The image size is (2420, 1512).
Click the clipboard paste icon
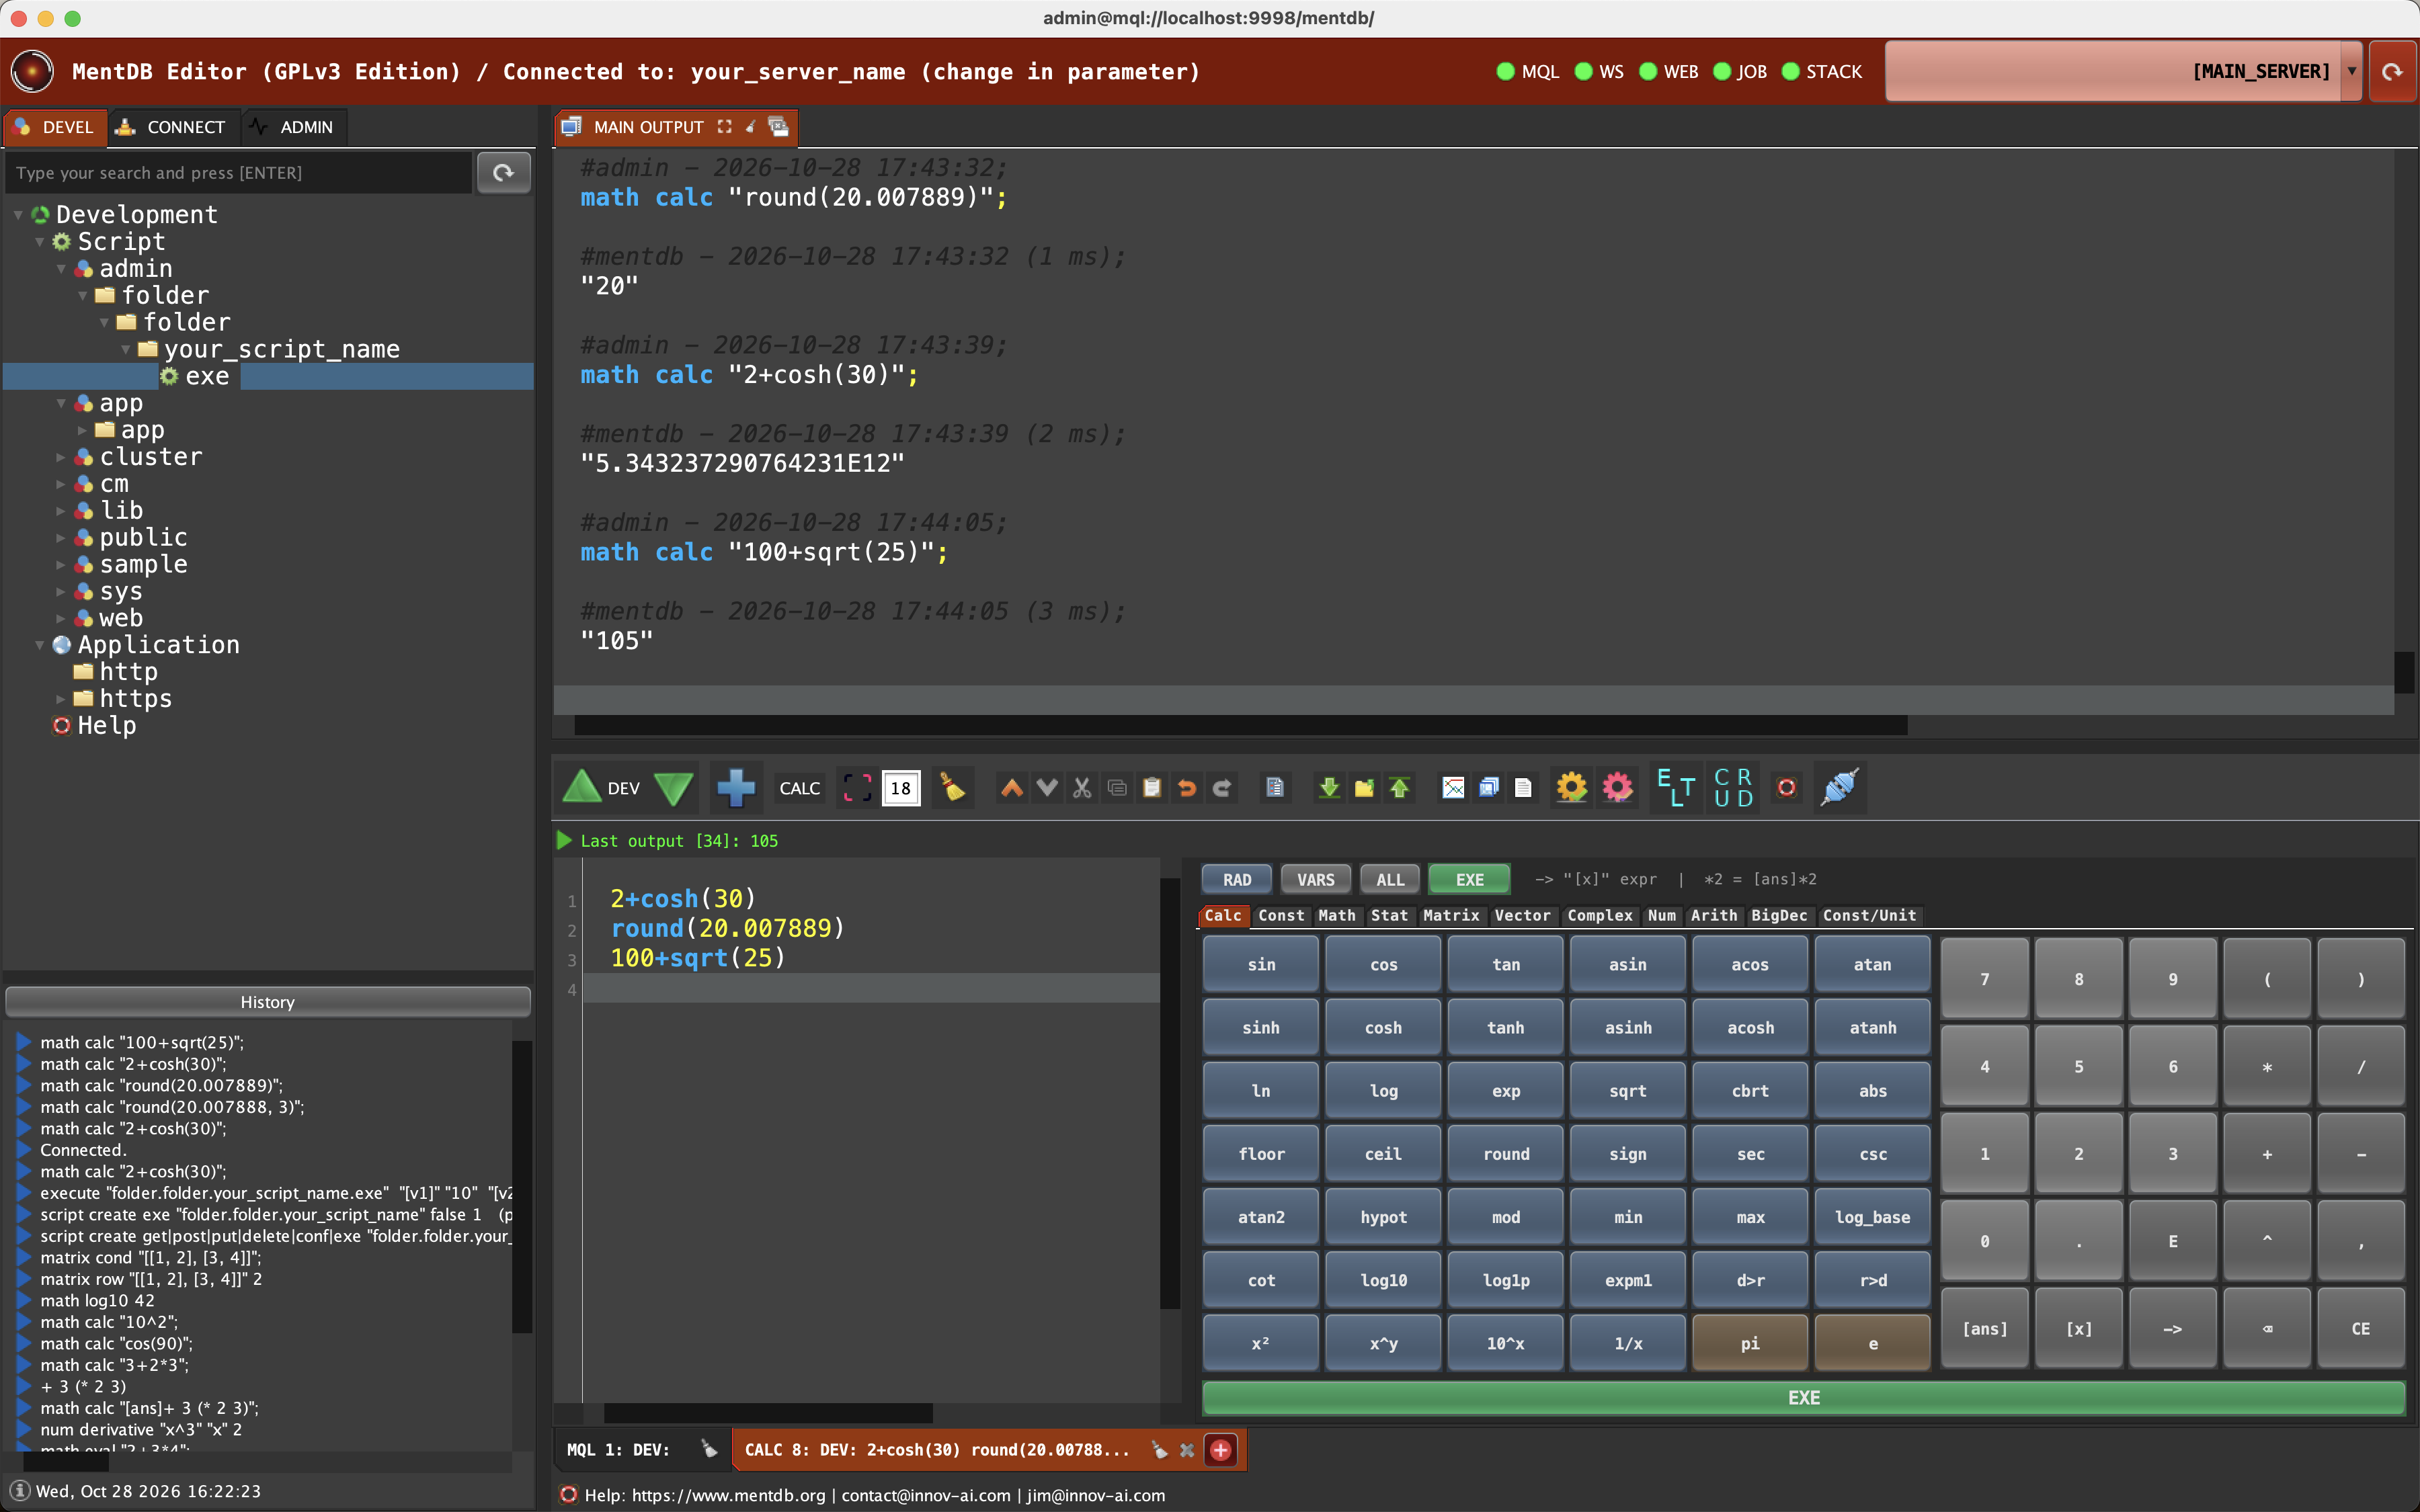point(1152,788)
